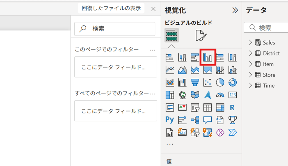
Task: Add a Python visual
Action: [x=170, y=120]
